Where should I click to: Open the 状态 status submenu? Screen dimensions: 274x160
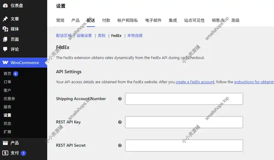tap(7, 123)
